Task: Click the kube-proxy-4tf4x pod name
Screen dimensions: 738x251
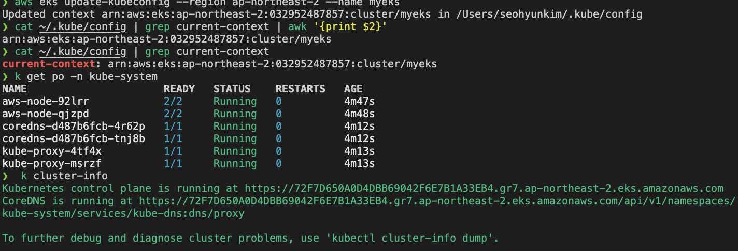Action: point(52,151)
